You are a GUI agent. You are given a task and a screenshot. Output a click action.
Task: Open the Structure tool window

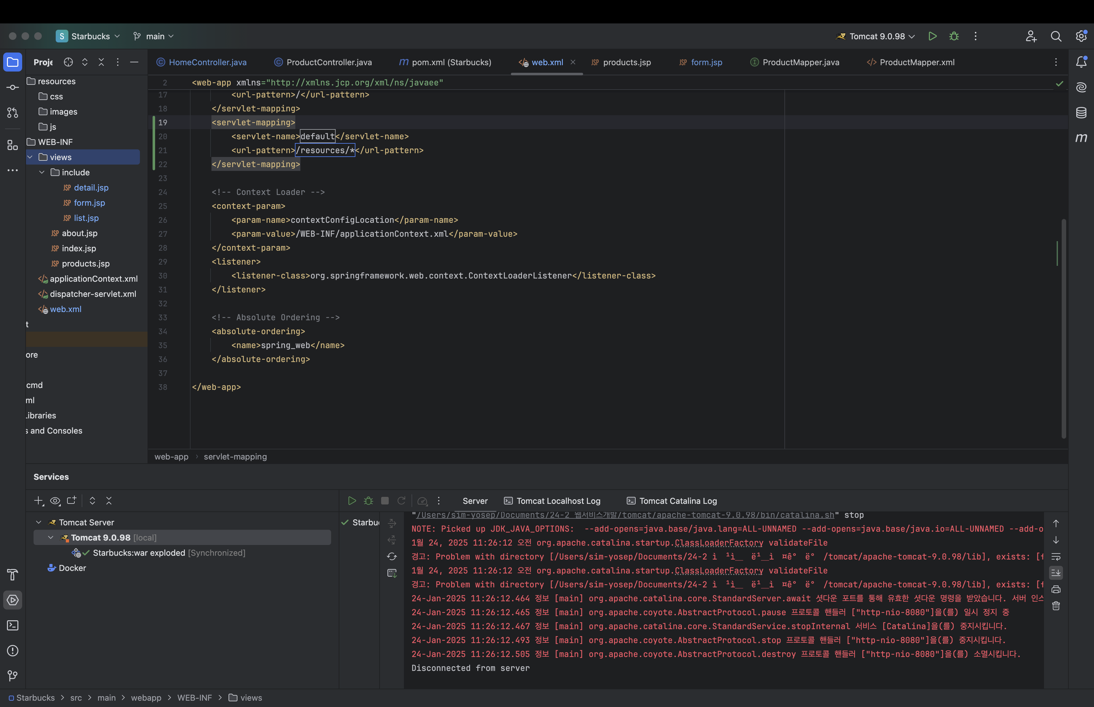click(x=12, y=145)
